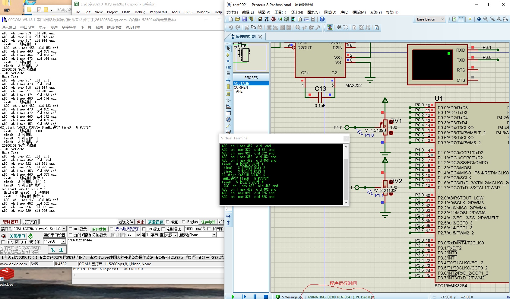The width and height of the screenshot is (510, 299).
Task: Open the 末尾 byte range dropdown
Action: pyautogui.click(x=175, y=235)
